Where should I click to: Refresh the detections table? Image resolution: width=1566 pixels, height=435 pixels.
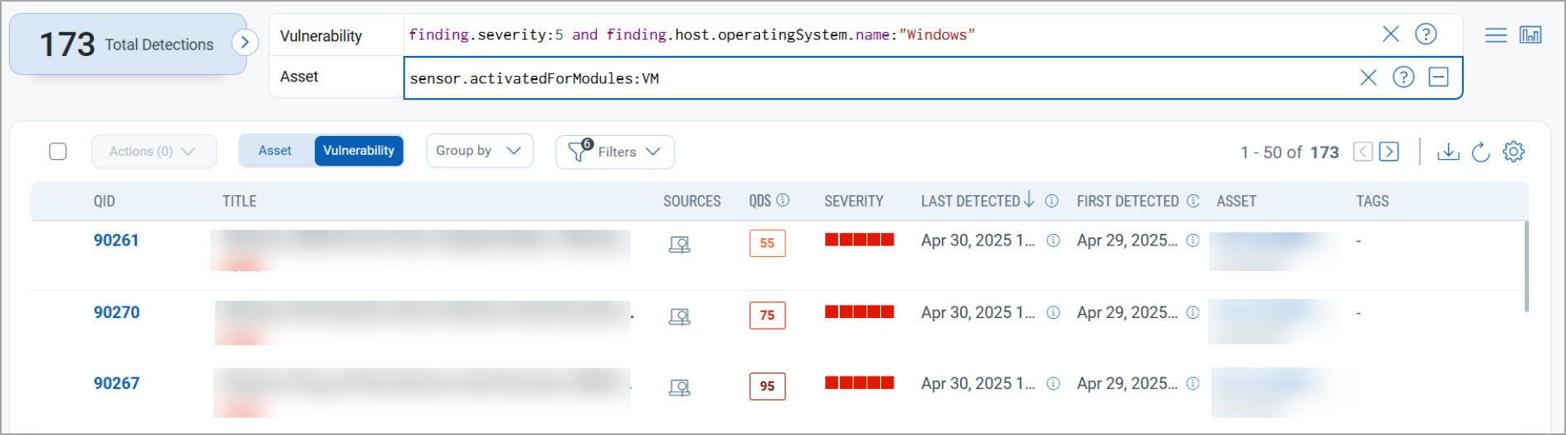[x=1480, y=152]
